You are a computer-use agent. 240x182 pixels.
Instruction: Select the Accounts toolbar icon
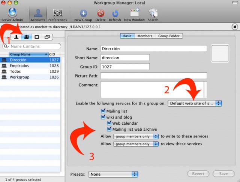(38, 15)
